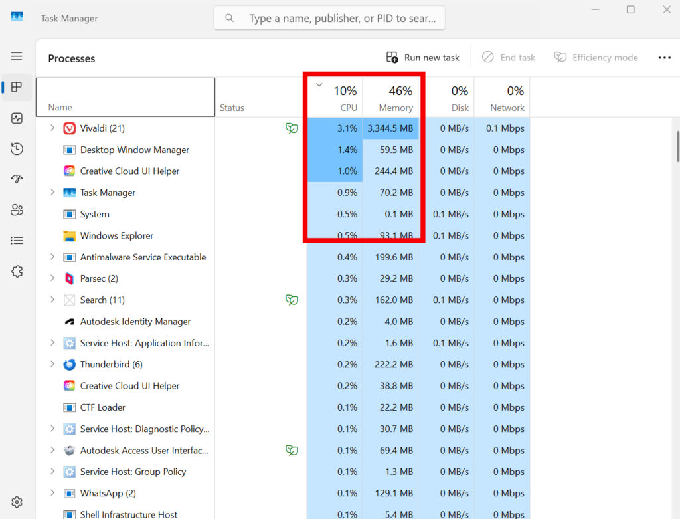Switch to the Processes page
Viewport: 680px width, 519px height.
pos(17,87)
